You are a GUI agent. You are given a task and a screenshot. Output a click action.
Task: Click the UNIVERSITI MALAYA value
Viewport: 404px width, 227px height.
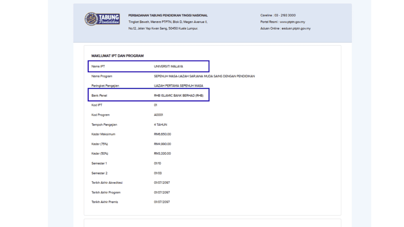[x=168, y=67]
